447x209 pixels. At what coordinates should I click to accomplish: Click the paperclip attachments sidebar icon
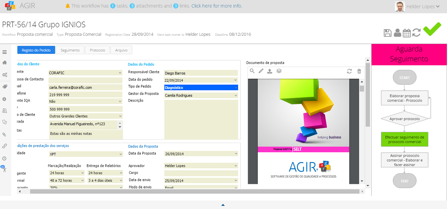pos(5,134)
